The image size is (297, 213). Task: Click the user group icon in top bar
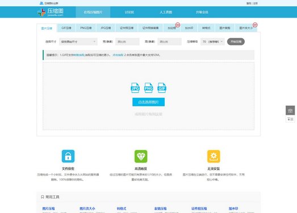pos(41,3)
